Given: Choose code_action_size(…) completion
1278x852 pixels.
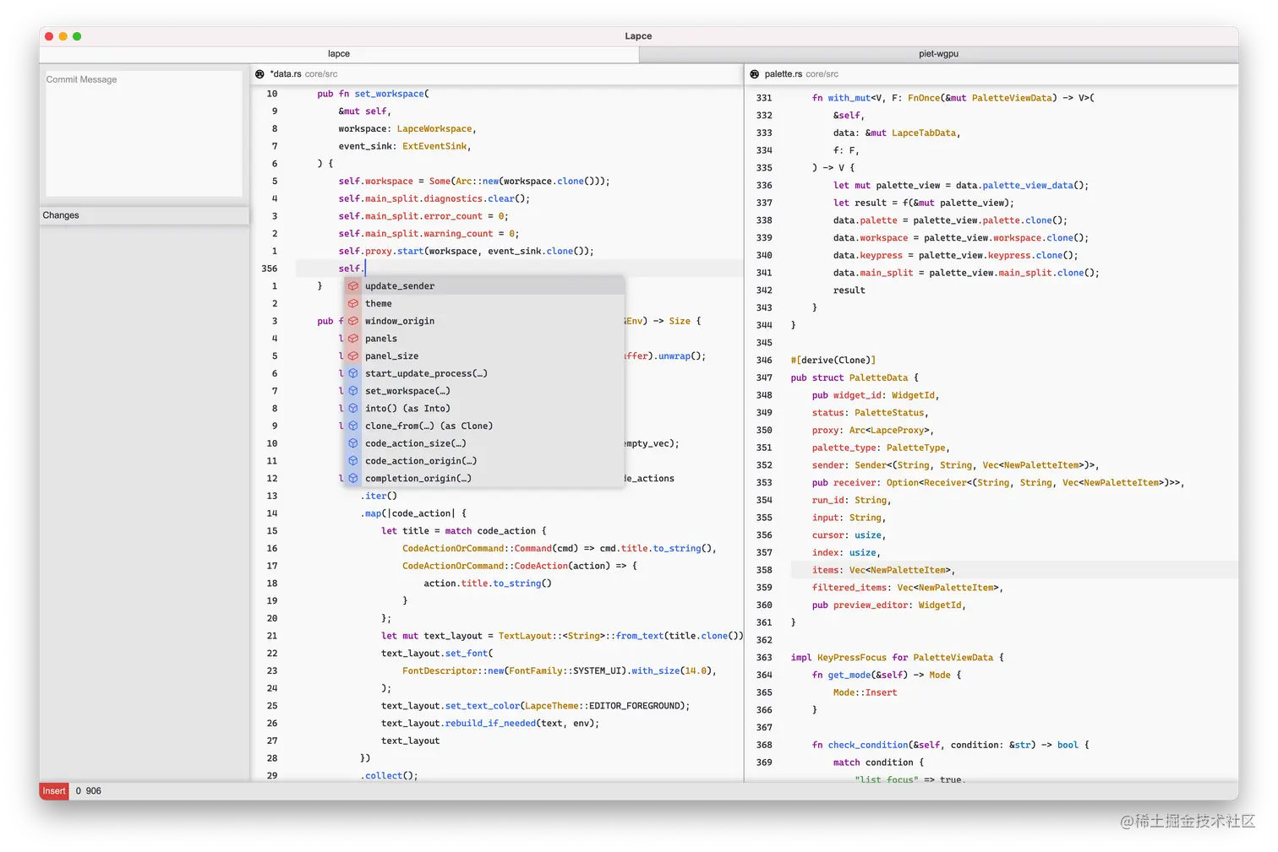Looking at the screenshot, I should 484,443.
